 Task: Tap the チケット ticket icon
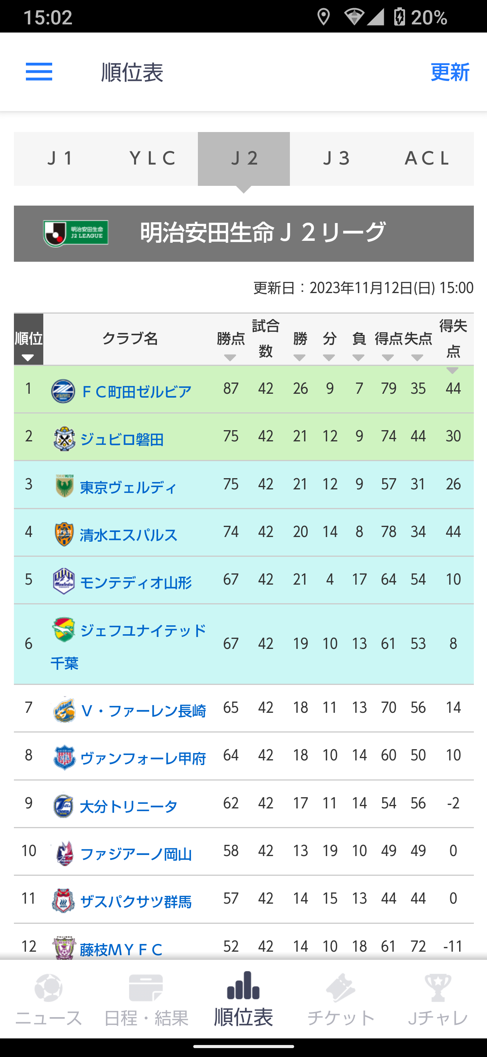[341, 988]
